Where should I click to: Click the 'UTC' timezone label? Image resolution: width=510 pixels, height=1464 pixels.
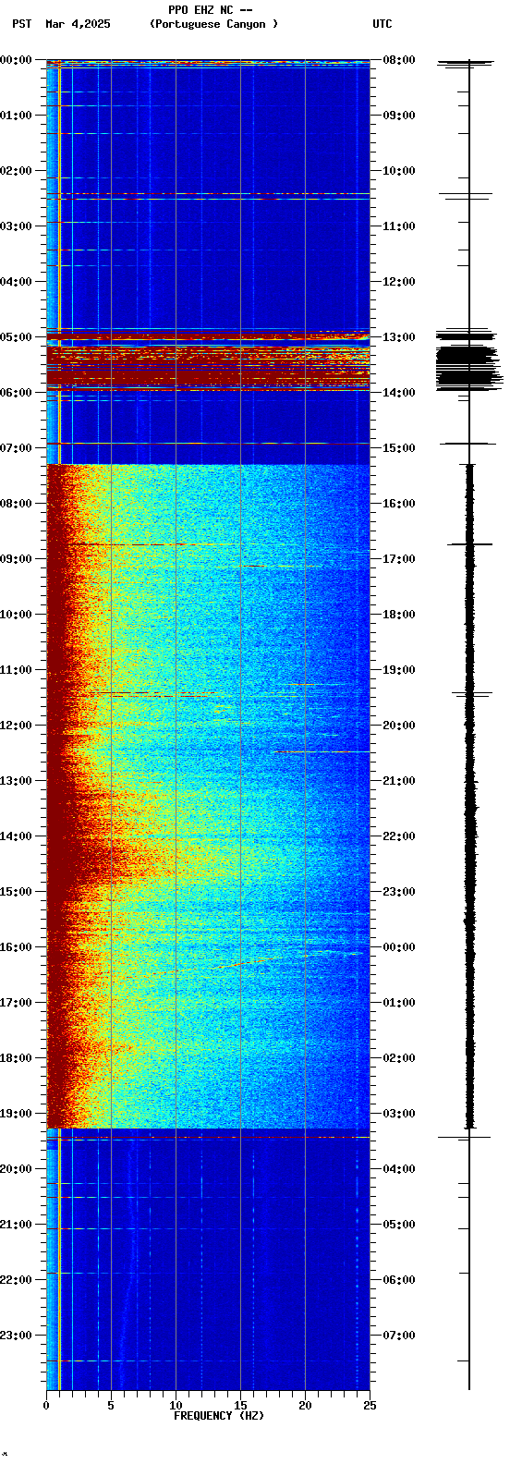tap(382, 24)
